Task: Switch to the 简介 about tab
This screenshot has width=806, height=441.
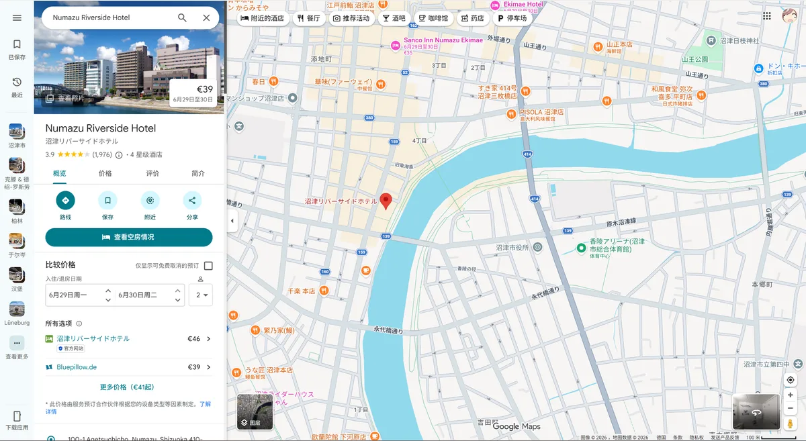Action: 198,173
